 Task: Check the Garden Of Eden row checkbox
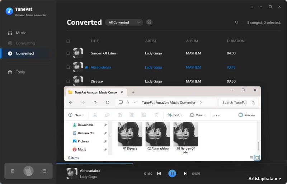click(68, 53)
